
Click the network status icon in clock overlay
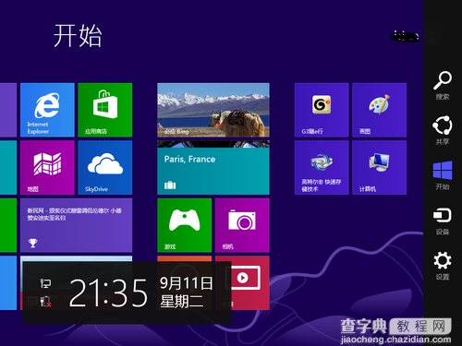pyautogui.click(x=45, y=283)
